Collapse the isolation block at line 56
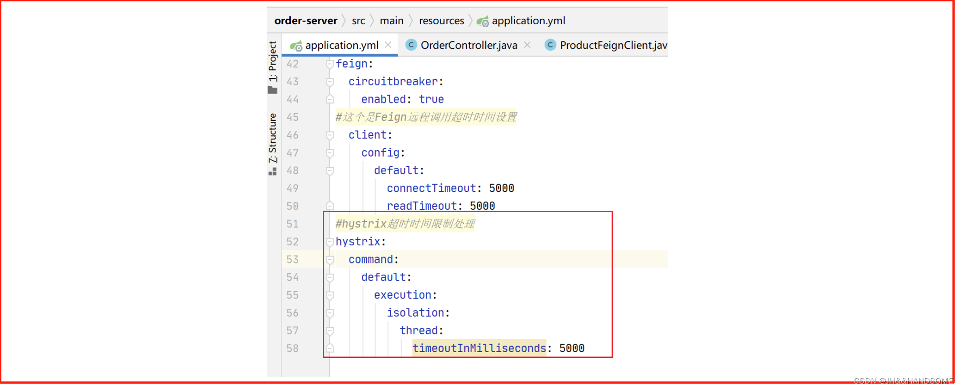961x389 pixels. [x=330, y=313]
